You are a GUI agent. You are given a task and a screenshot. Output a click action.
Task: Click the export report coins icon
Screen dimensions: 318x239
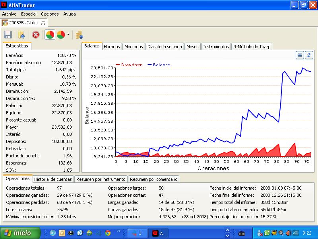[79, 35]
